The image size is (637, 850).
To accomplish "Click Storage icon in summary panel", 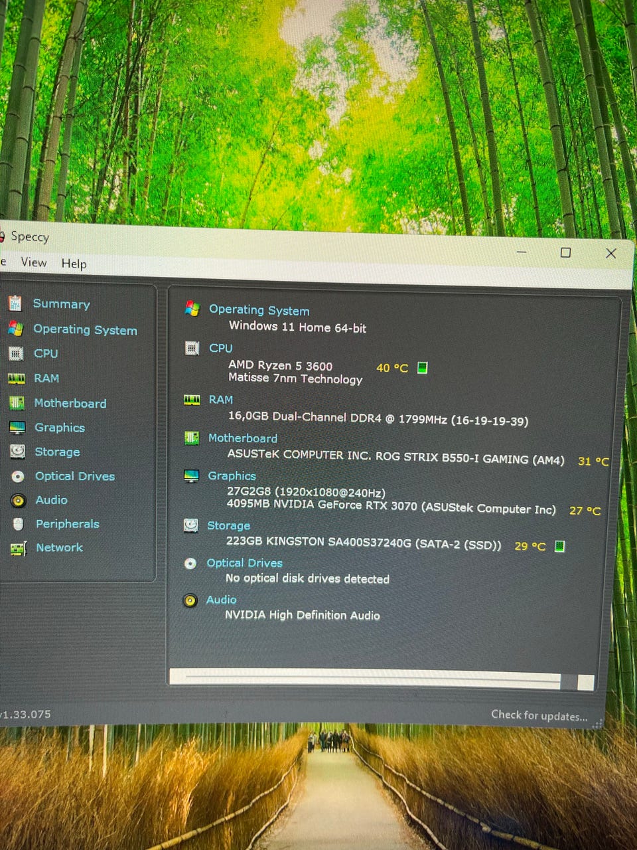I will 191,525.
